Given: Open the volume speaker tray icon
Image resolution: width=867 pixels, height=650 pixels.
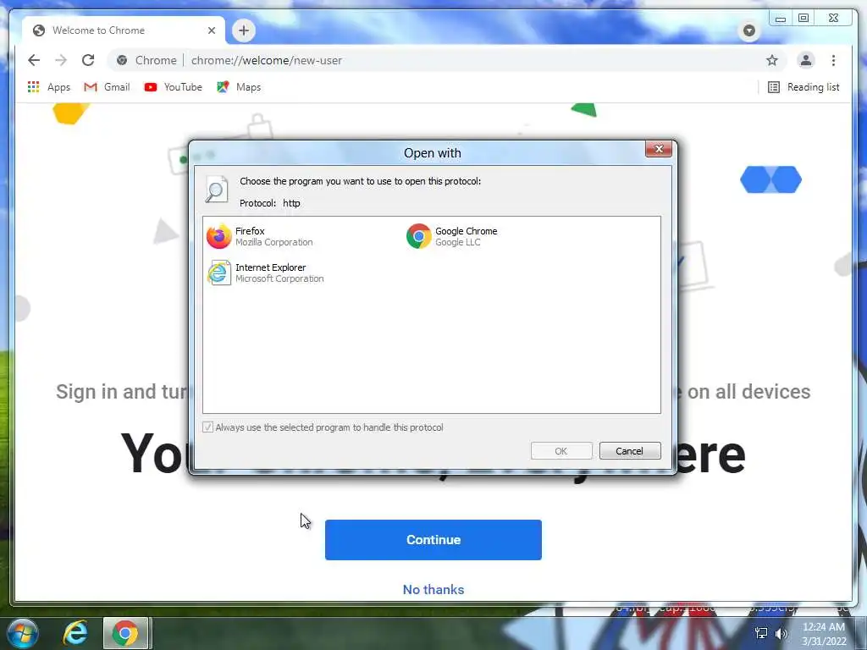Looking at the screenshot, I should click(781, 633).
